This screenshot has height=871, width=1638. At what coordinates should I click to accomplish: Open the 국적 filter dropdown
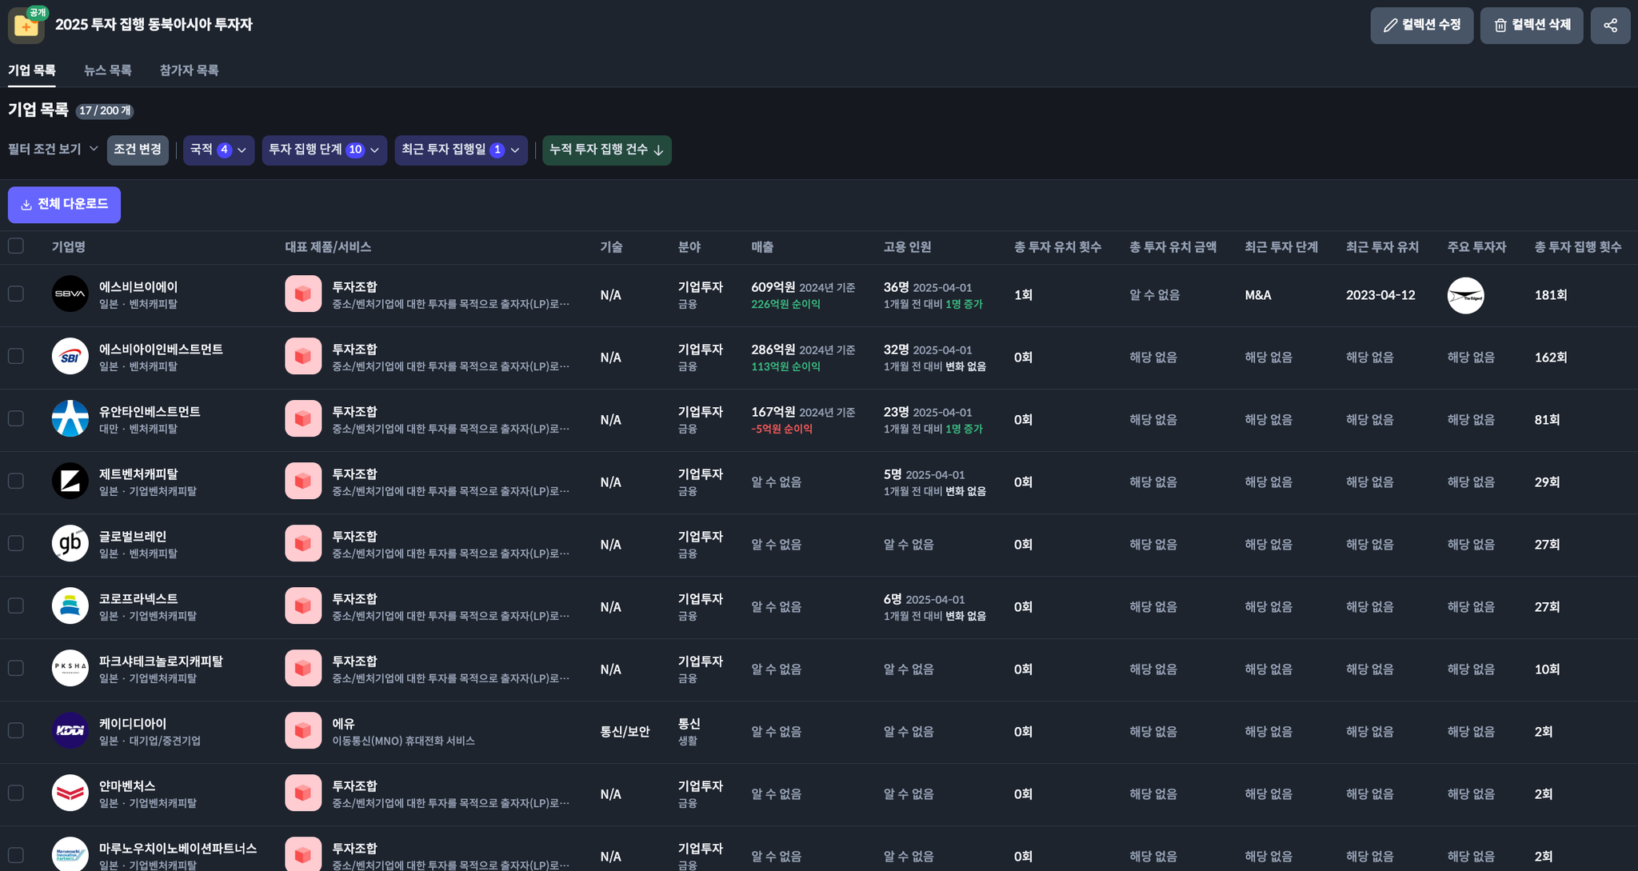point(218,150)
